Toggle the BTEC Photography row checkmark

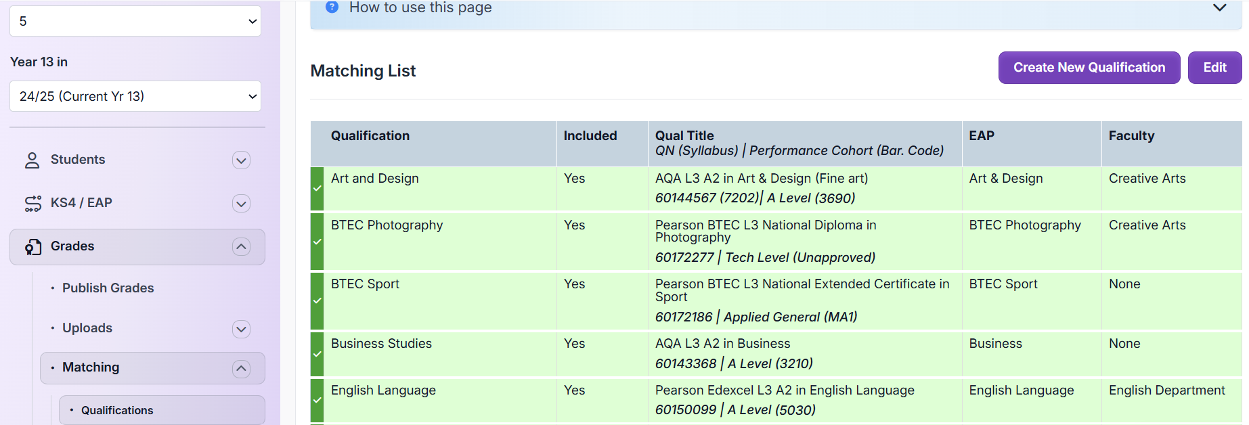pyautogui.click(x=317, y=242)
